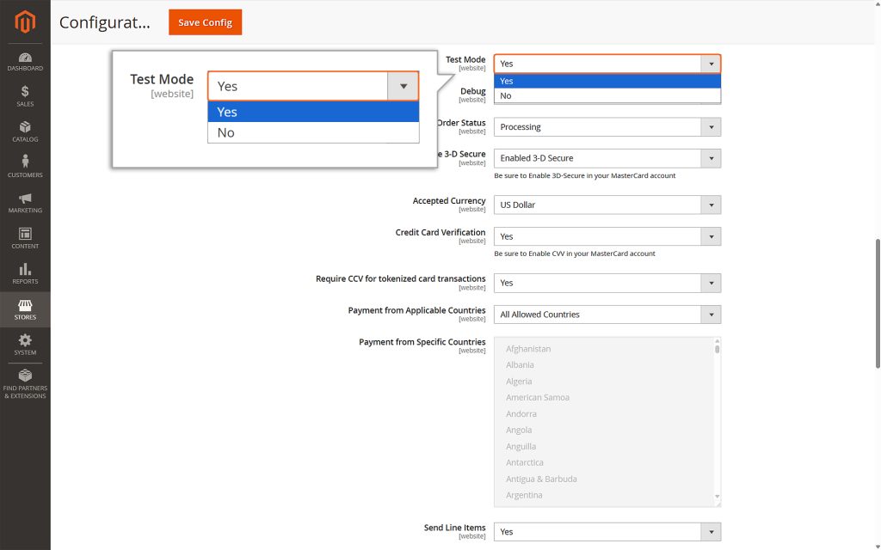Open Find Partners & Extensions
This screenshot has height=550, width=881.
tap(24, 384)
